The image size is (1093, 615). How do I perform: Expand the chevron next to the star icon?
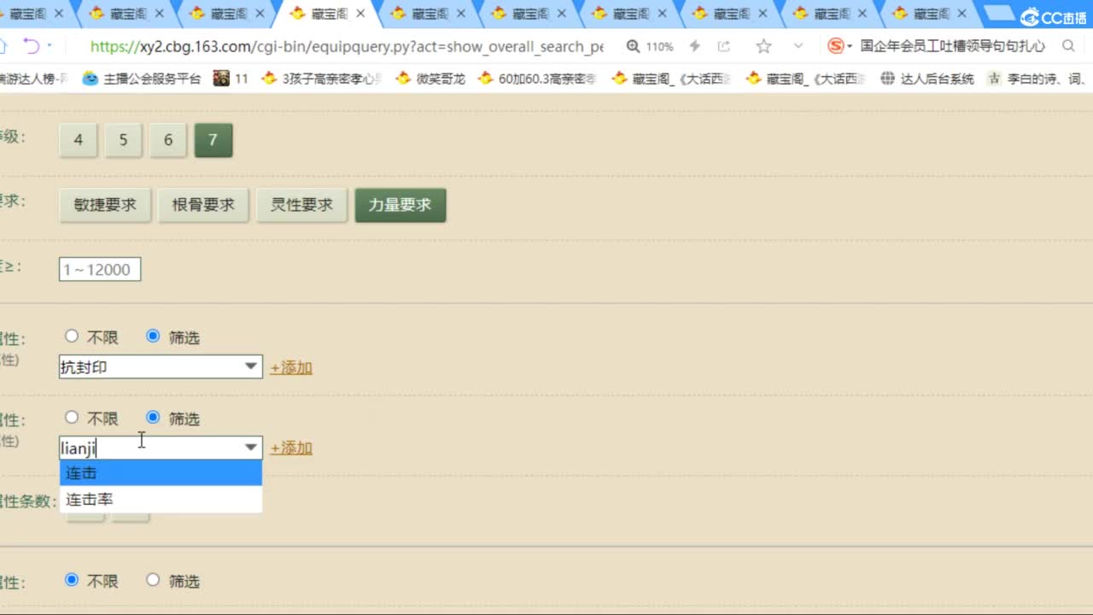[798, 46]
